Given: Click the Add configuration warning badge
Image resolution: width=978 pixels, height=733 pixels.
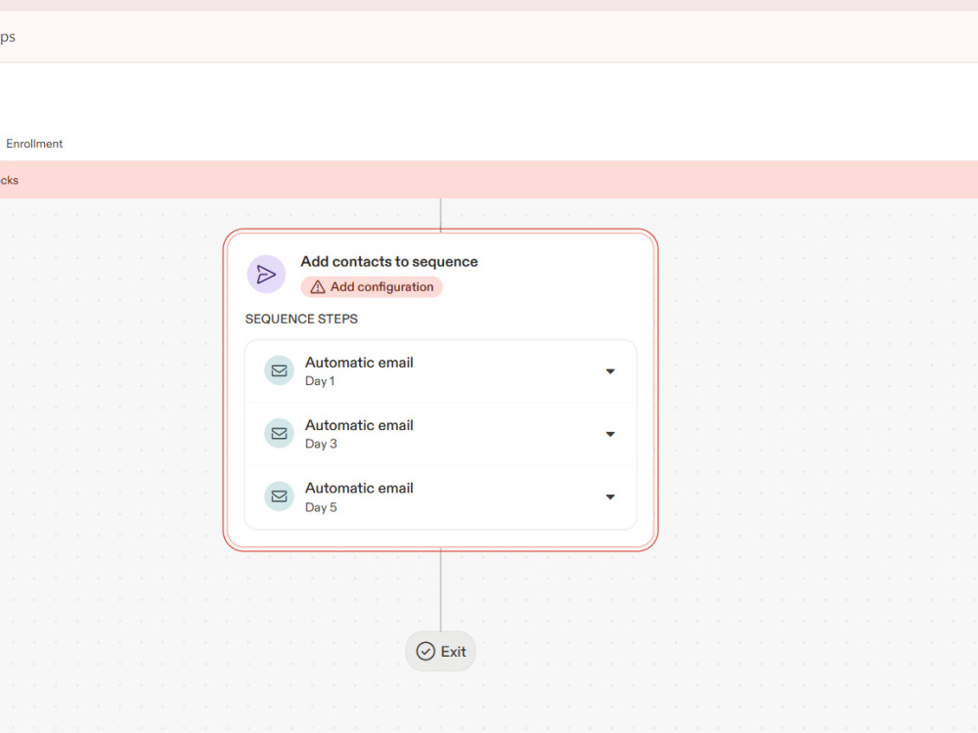Looking at the screenshot, I should [372, 286].
